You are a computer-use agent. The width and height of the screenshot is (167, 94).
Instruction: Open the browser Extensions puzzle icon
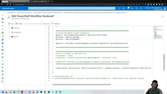pyautogui.click(x=157, y=5)
